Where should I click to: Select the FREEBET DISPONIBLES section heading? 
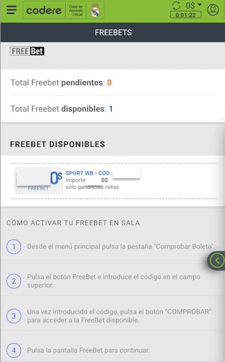[57, 144]
